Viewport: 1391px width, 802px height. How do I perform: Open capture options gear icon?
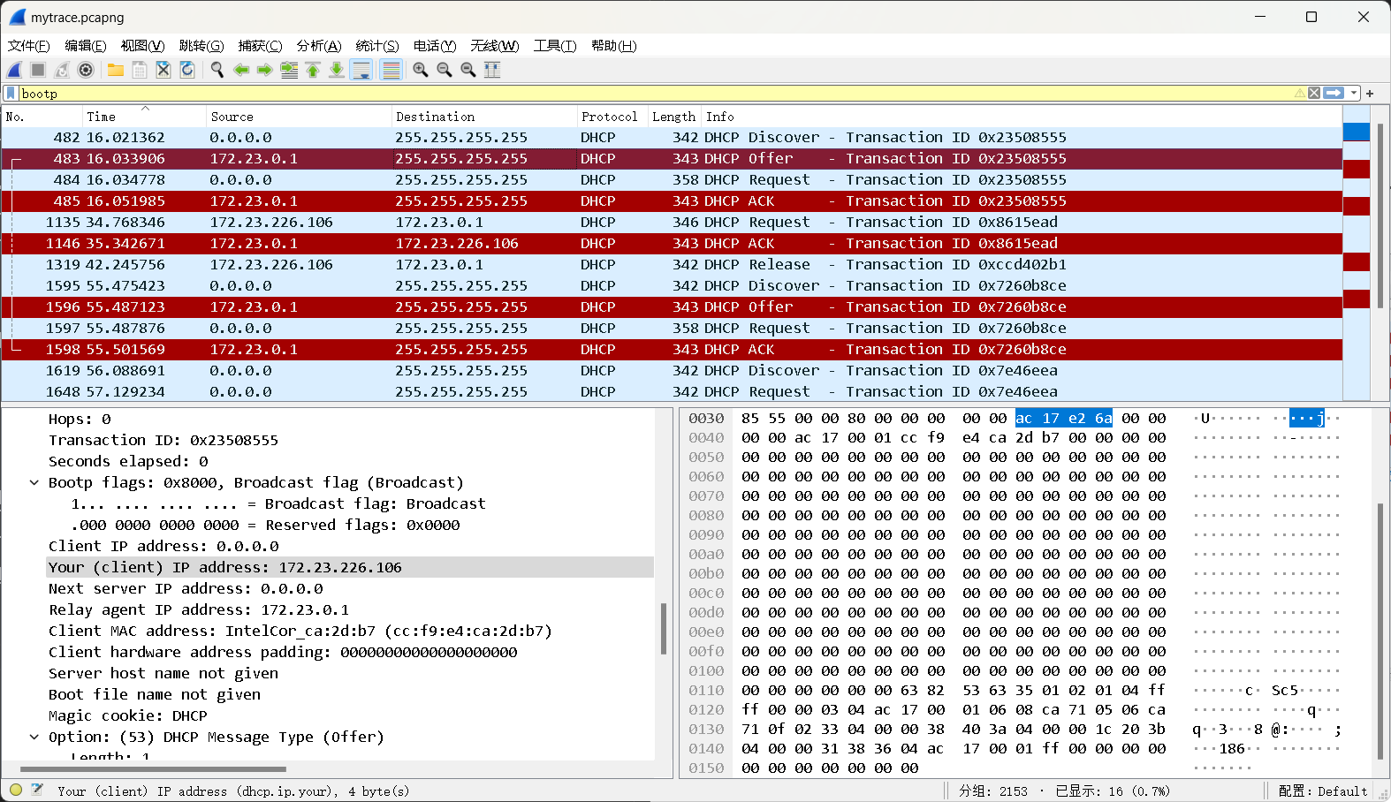(x=86, y=70)
